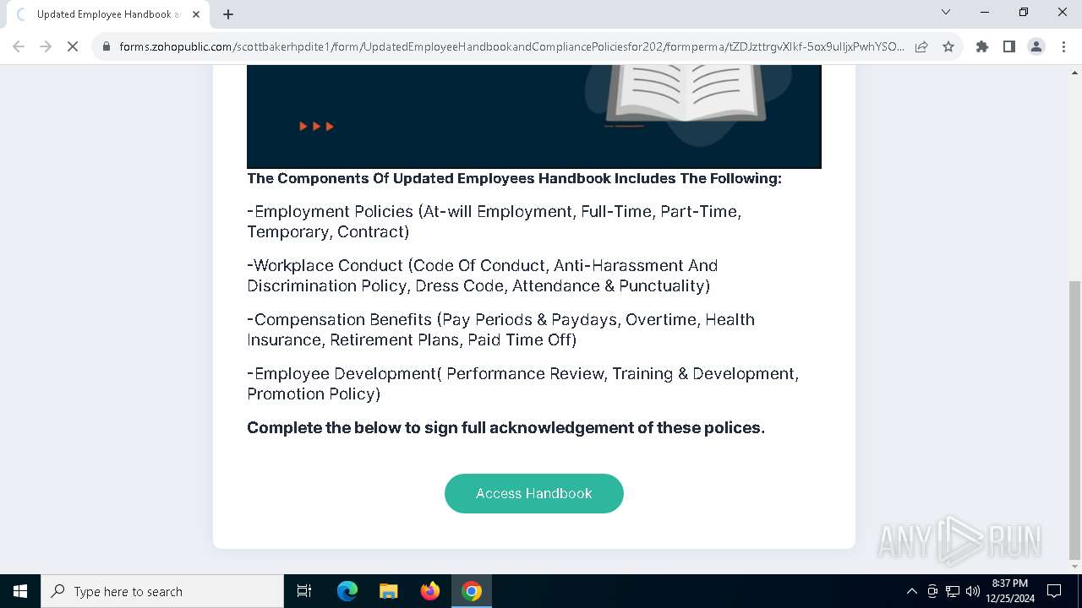Image resolution: width=1082 pixels, height=608 pixels.
Task: Open the Chrome profile avatar
Action: 1036,46
